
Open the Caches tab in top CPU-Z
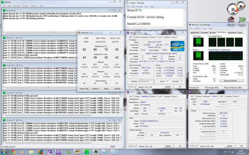coord(137,37)
